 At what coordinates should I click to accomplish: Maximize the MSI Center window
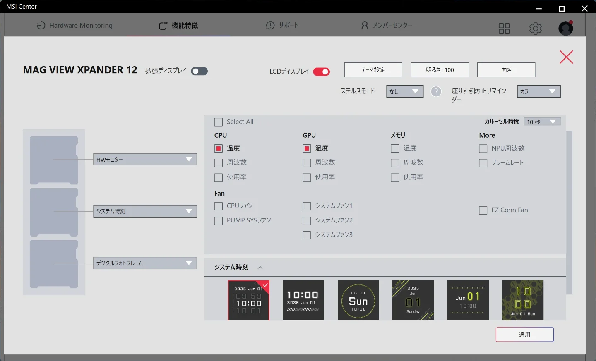562,8
